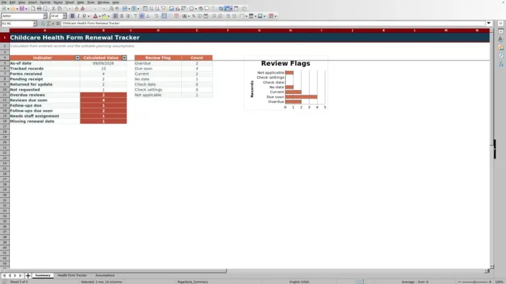Open the background color dropdown arrow
The width and height of the screenshot is (506, 284).
109,16
